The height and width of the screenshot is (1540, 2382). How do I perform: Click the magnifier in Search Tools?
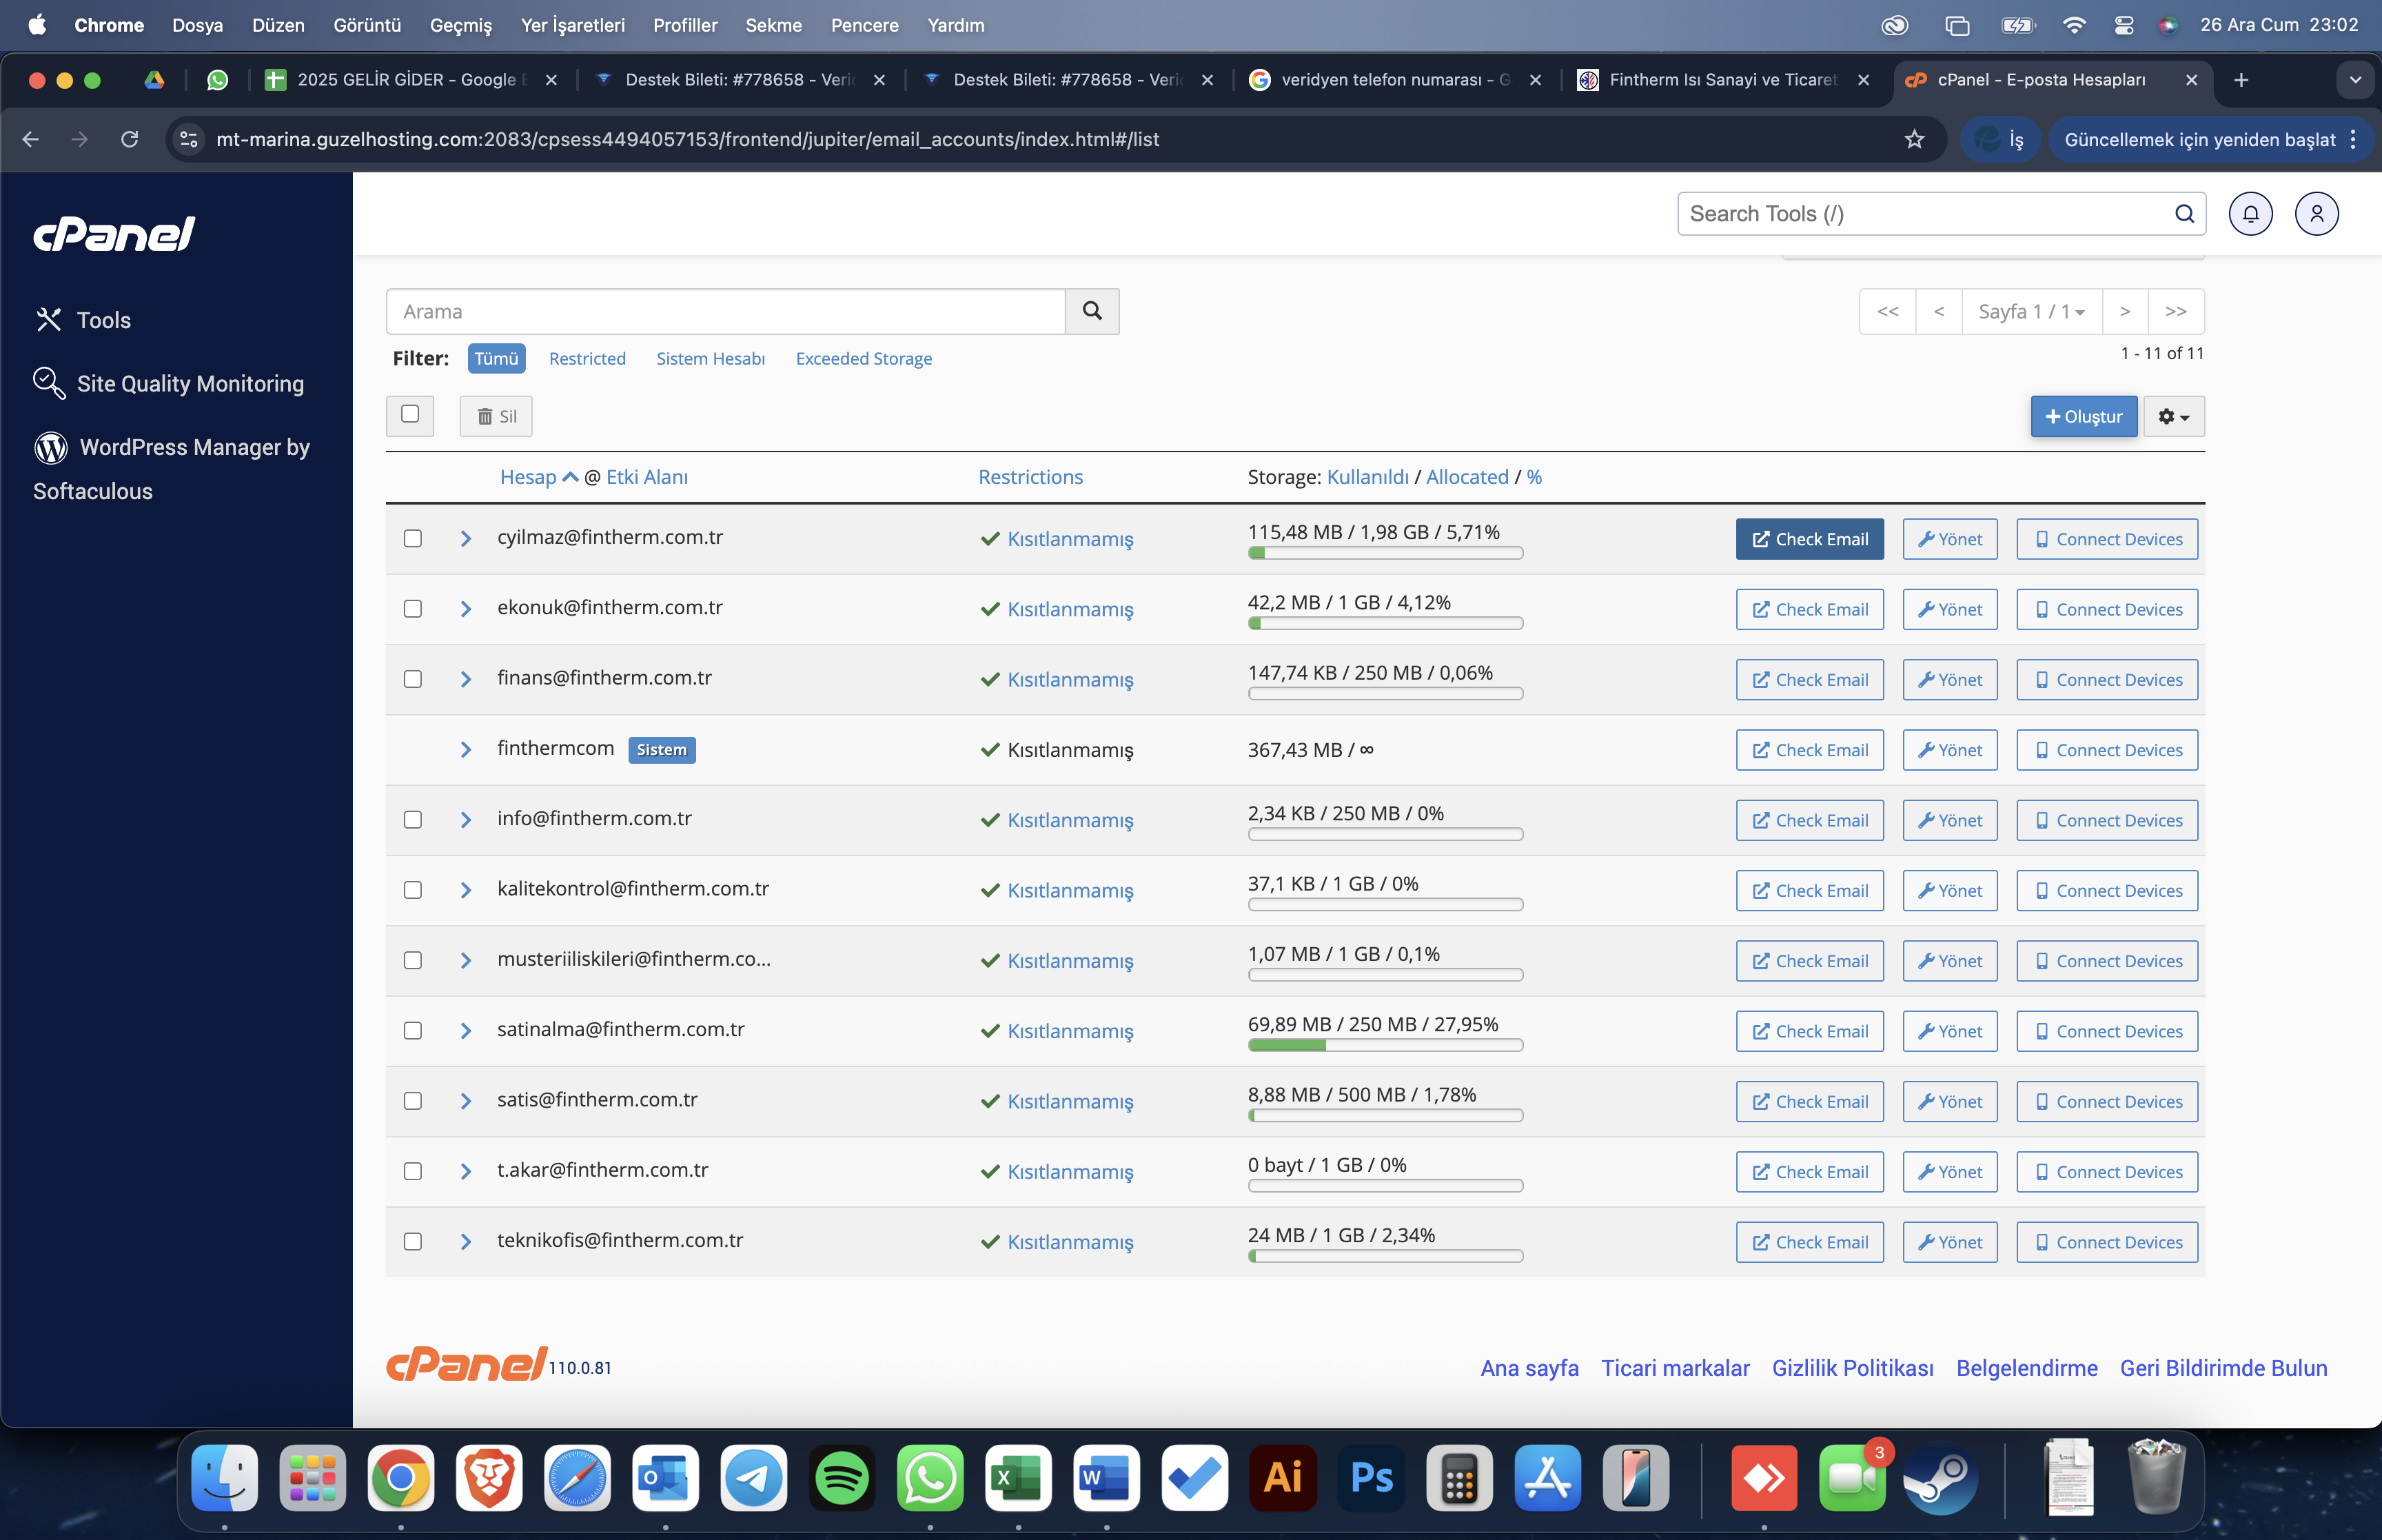2184,214
